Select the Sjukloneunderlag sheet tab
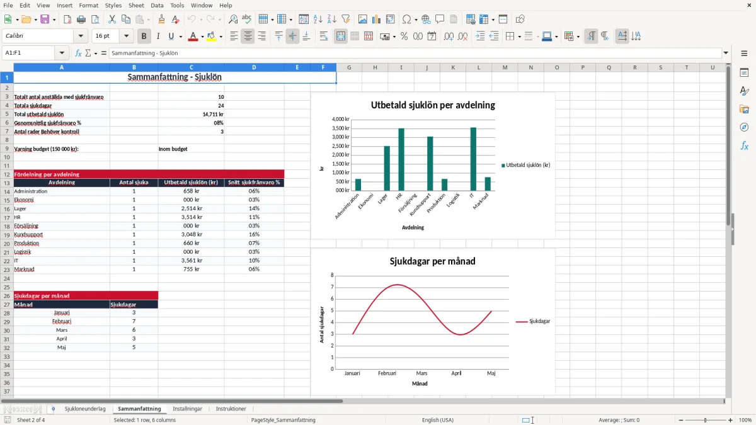 pyautogui.click(x=85, y=409)
